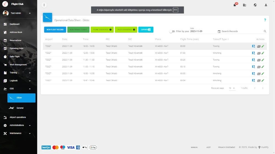Click the Export button

click(146, 30)
